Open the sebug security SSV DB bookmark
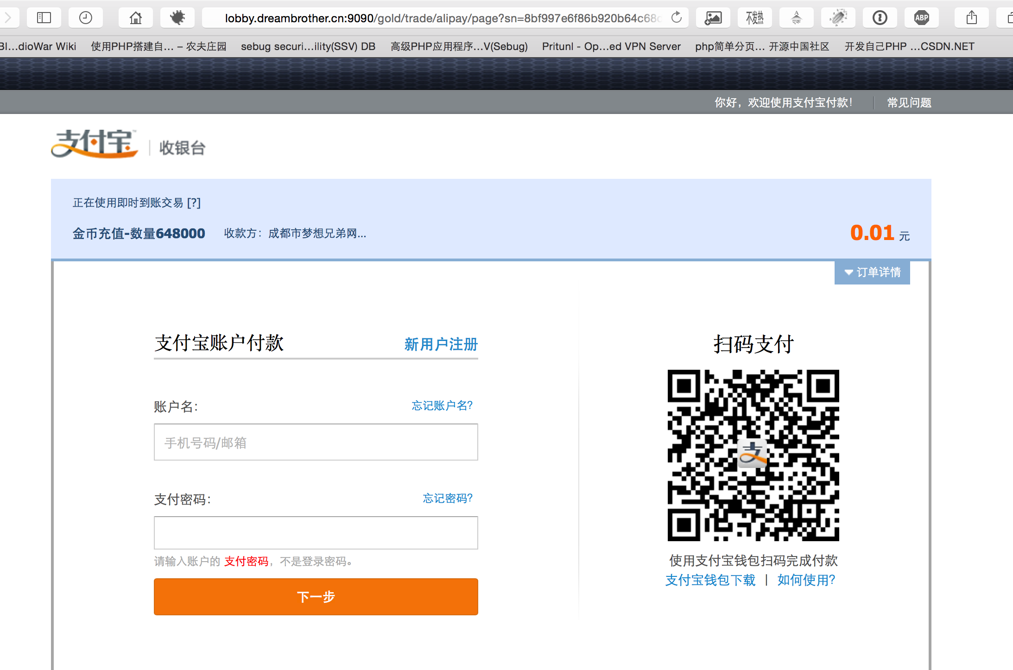The image size is (1013, 670). pos(308,46)
